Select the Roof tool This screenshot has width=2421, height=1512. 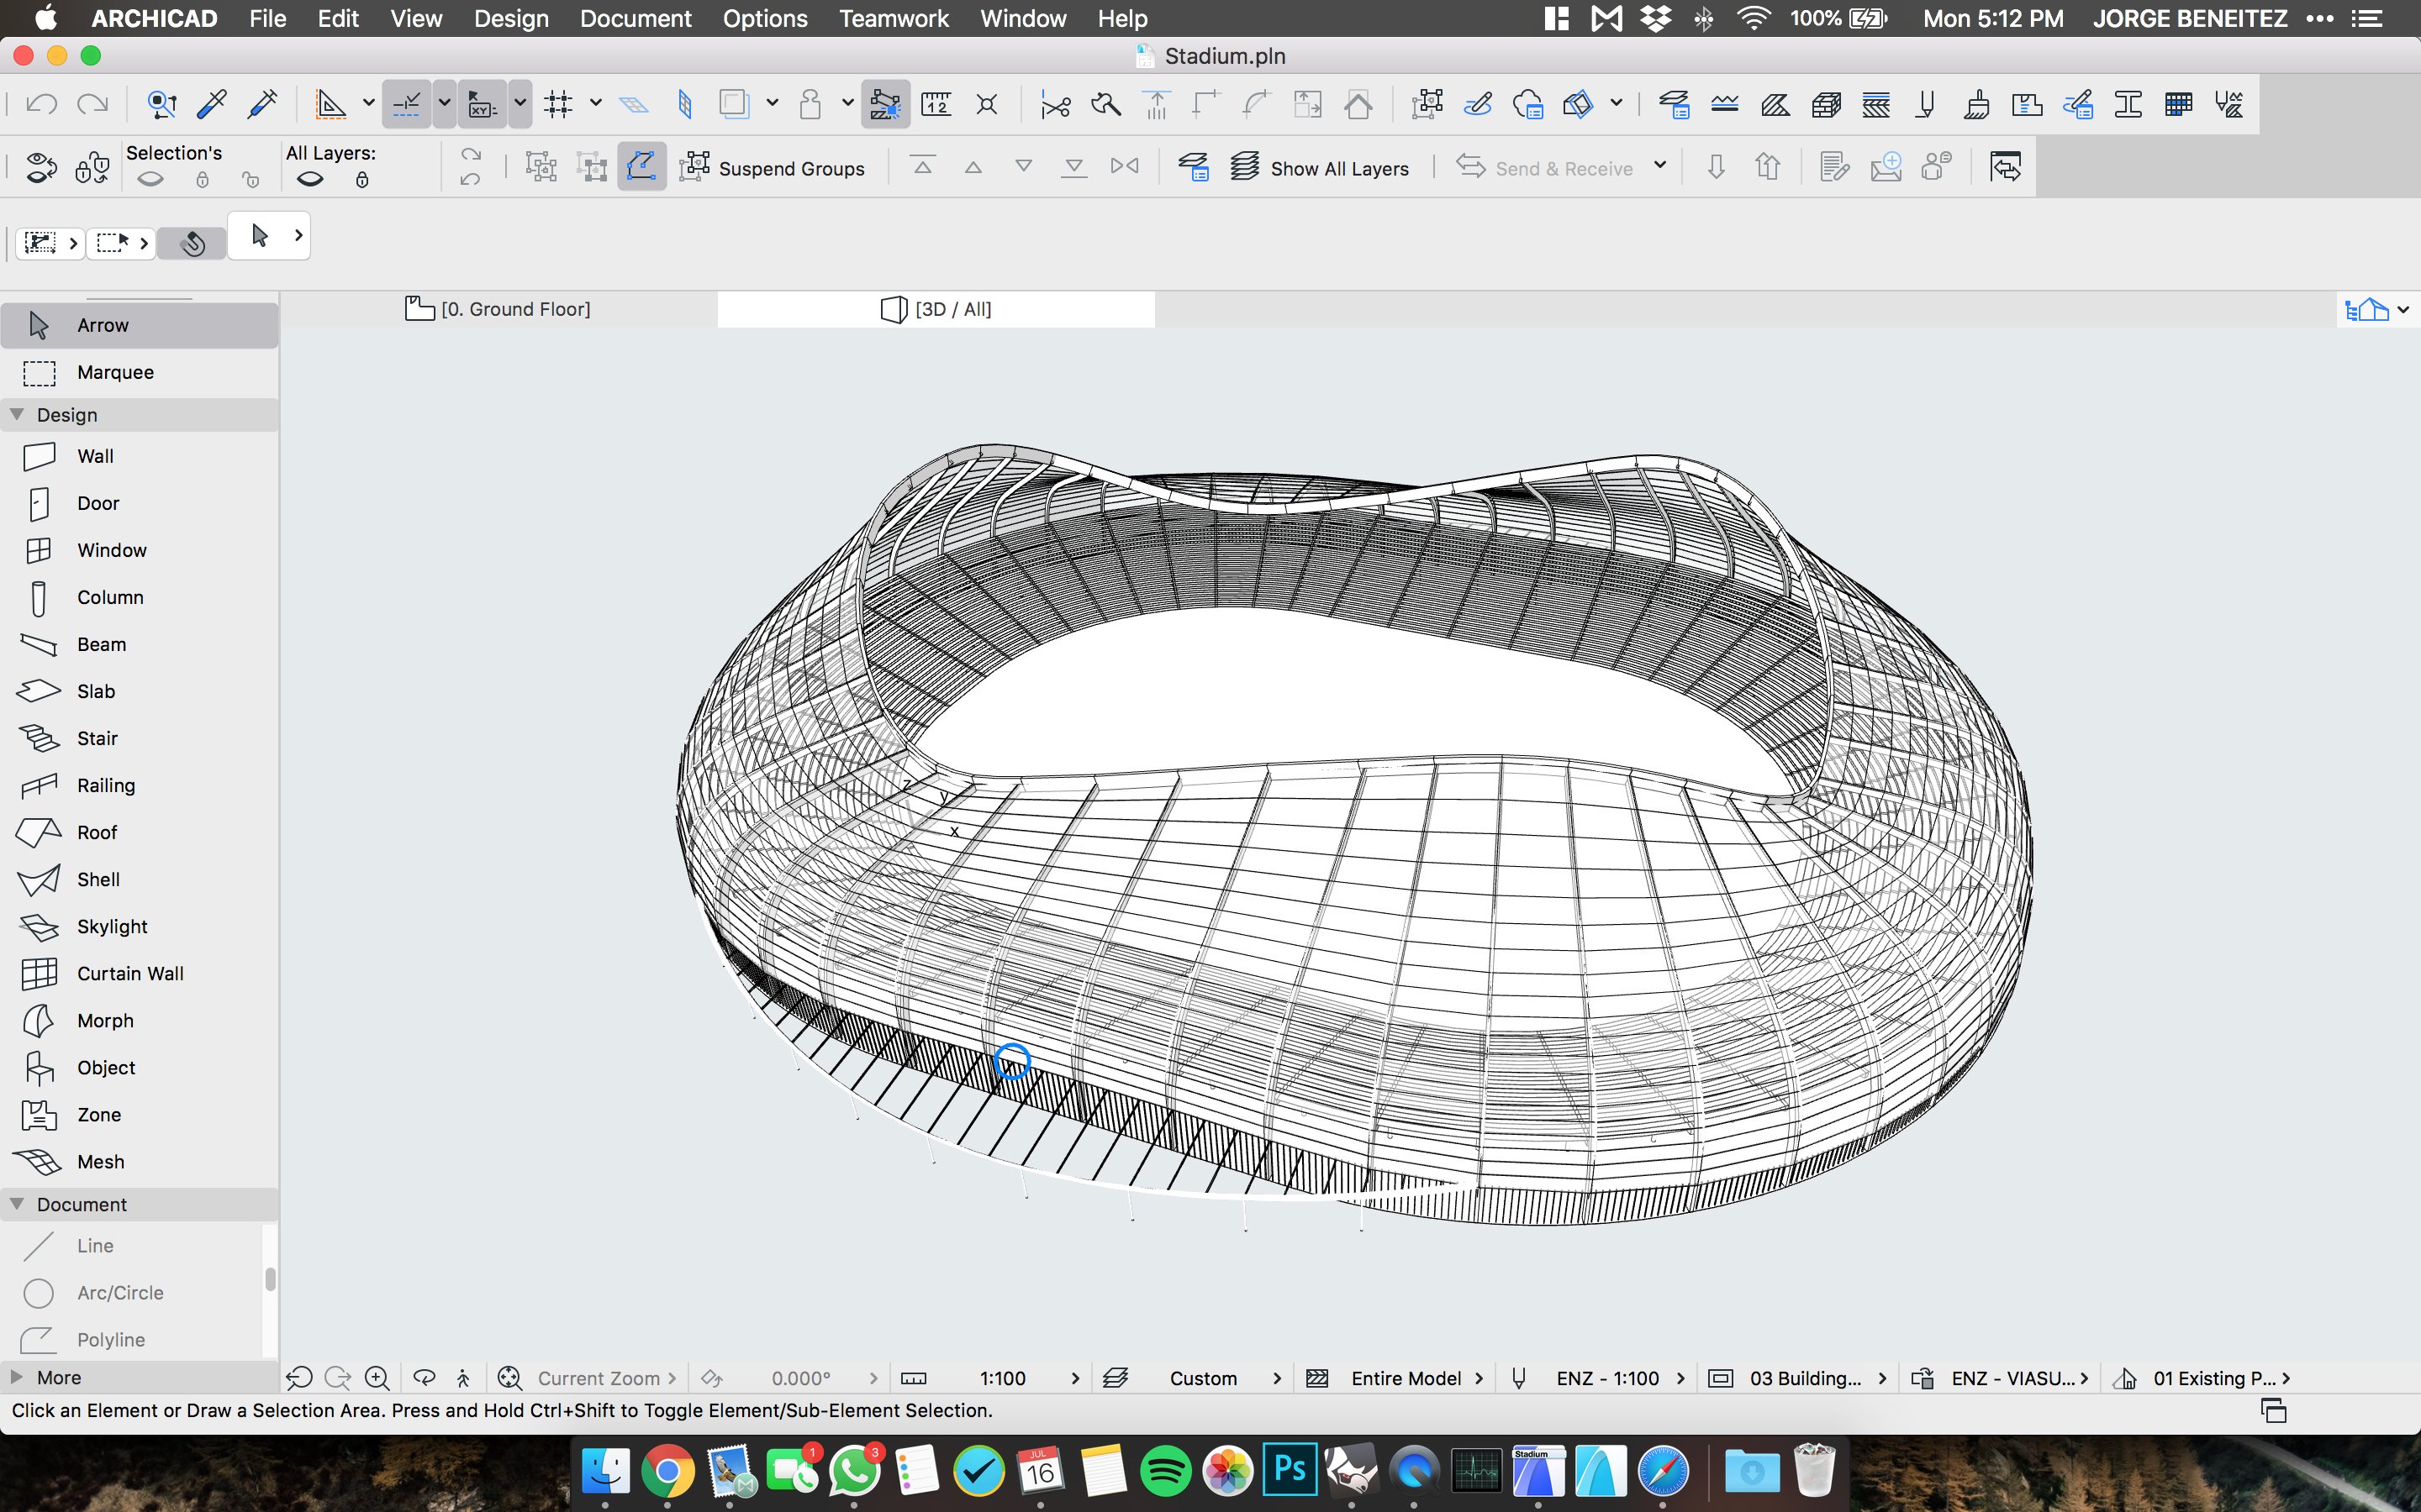point(97,832)
